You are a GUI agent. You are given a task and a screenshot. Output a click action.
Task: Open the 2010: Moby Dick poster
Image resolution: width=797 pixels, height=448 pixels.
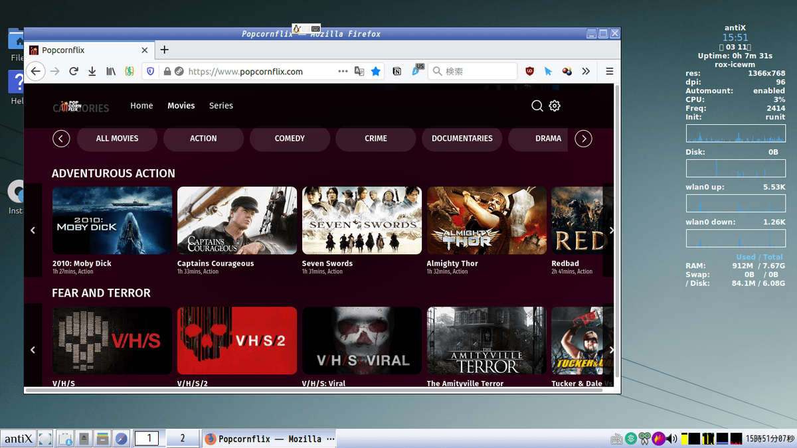[112, 220]
